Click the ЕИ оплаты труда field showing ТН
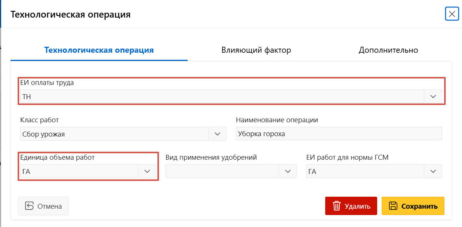The height and width of the screenshot is (227, 462). click(222, 96)
